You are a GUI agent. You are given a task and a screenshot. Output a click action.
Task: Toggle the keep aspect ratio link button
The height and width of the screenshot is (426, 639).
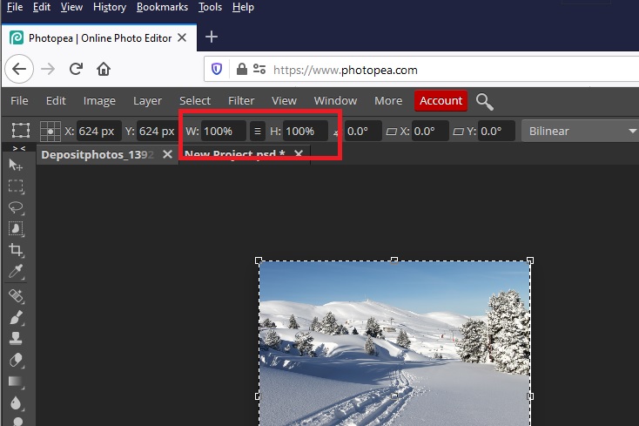[258, 132]
